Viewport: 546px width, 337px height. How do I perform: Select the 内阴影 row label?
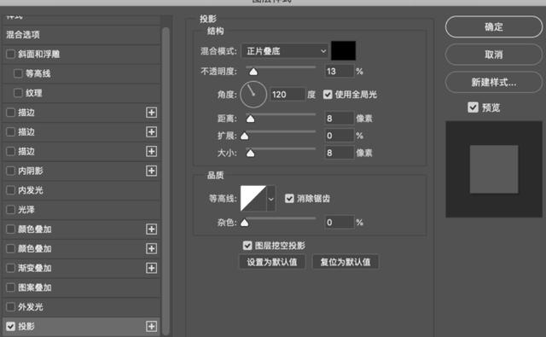coord(31,171)
